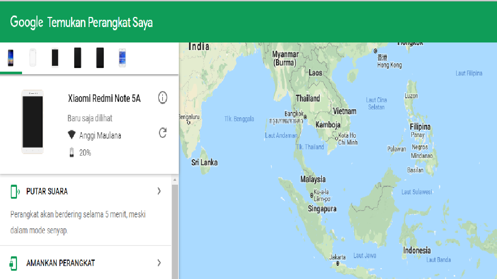Expand the PUTAR SUARA chevron

(159, 191)
